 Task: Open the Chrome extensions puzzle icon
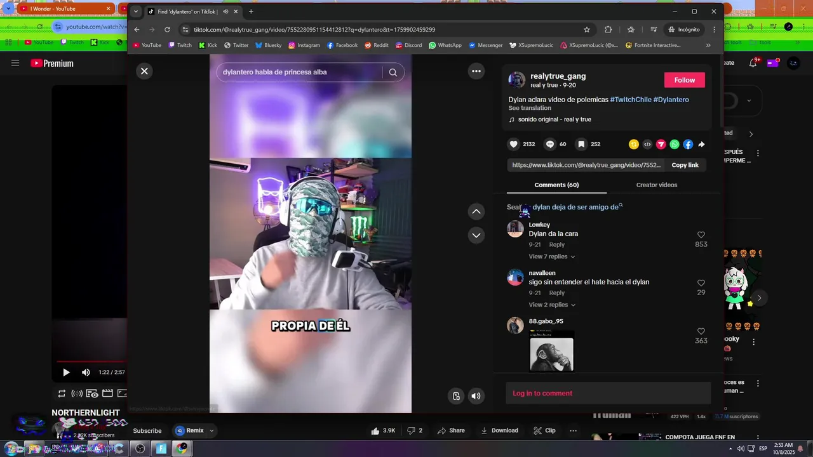click(x=608, y=29)
